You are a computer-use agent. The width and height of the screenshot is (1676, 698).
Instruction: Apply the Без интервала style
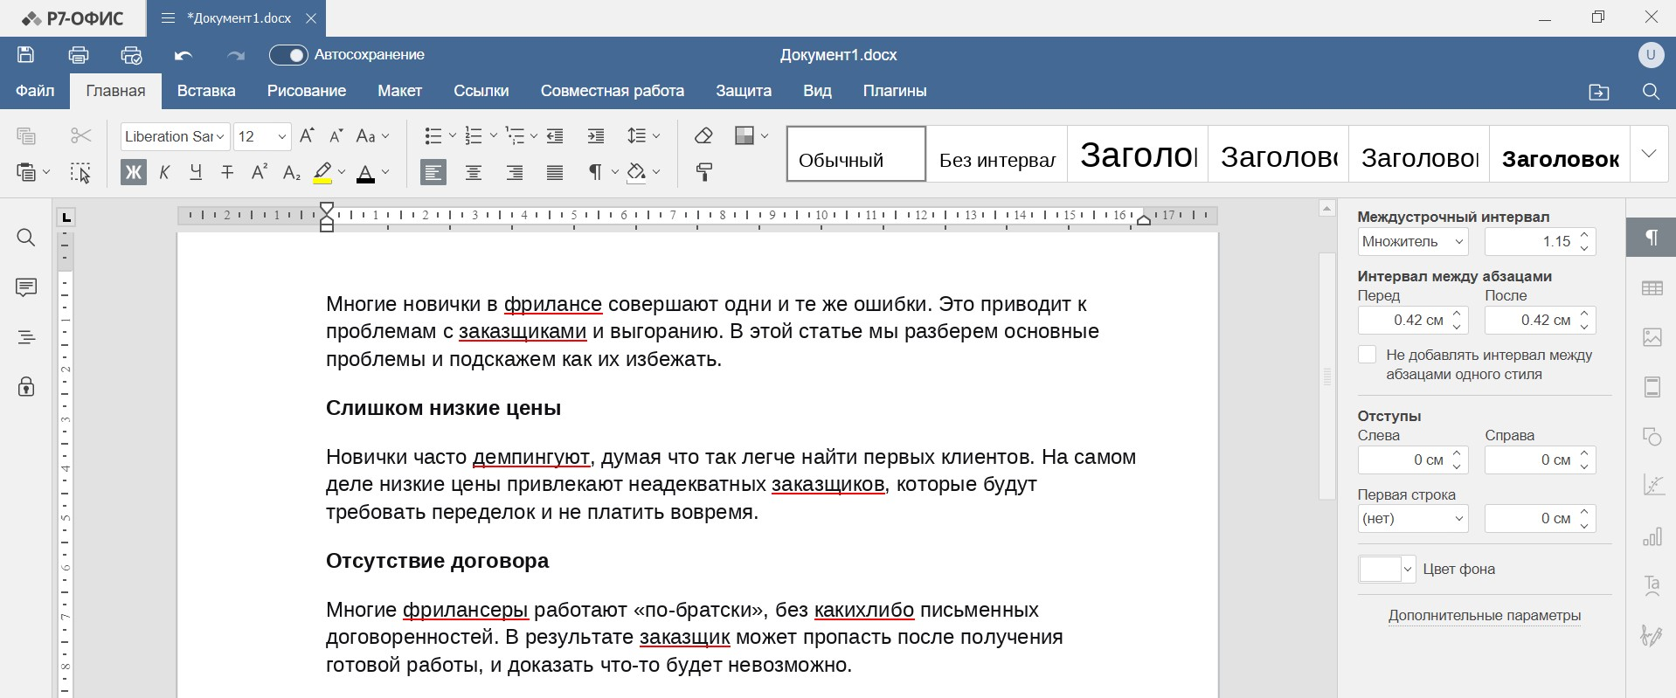coord(997,155)
